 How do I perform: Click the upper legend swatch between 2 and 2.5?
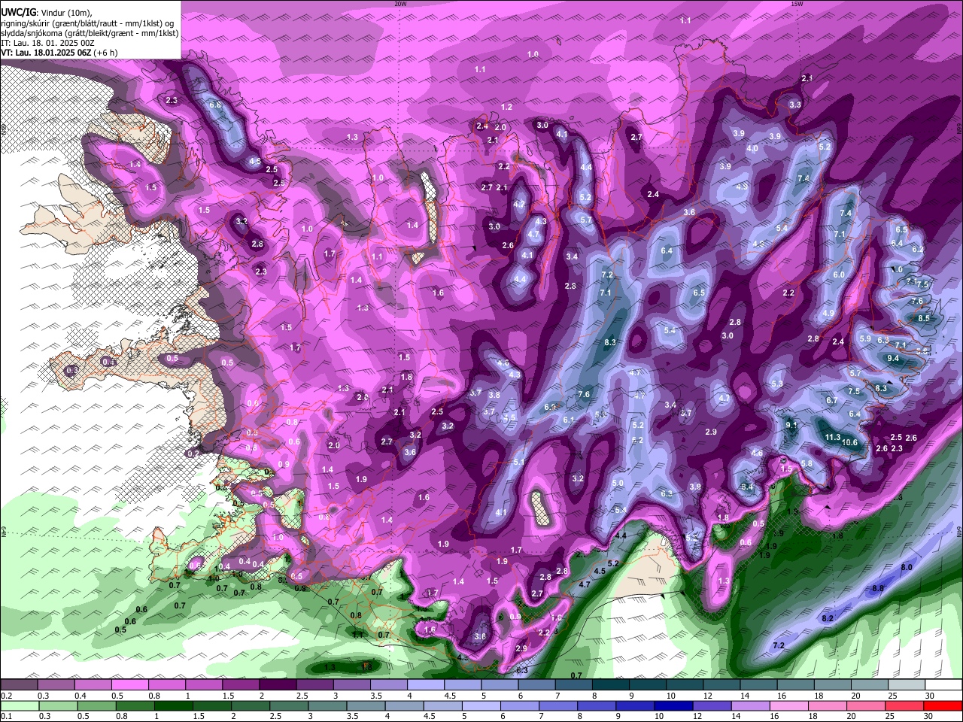[278, 684]
